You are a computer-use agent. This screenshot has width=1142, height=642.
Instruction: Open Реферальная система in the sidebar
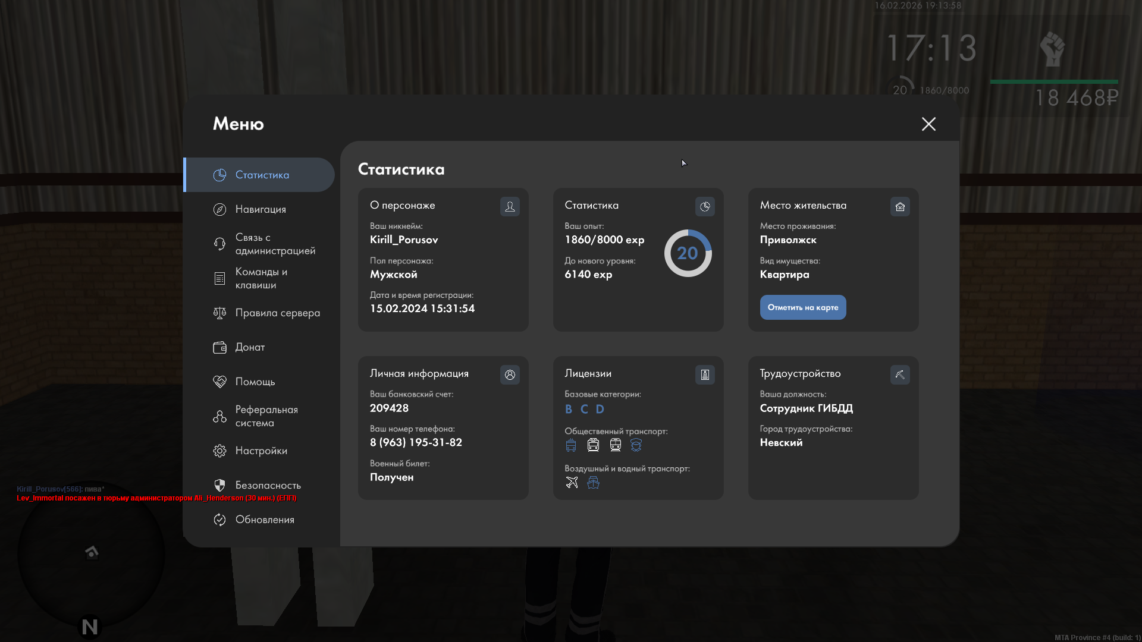[x=266, y=416]
